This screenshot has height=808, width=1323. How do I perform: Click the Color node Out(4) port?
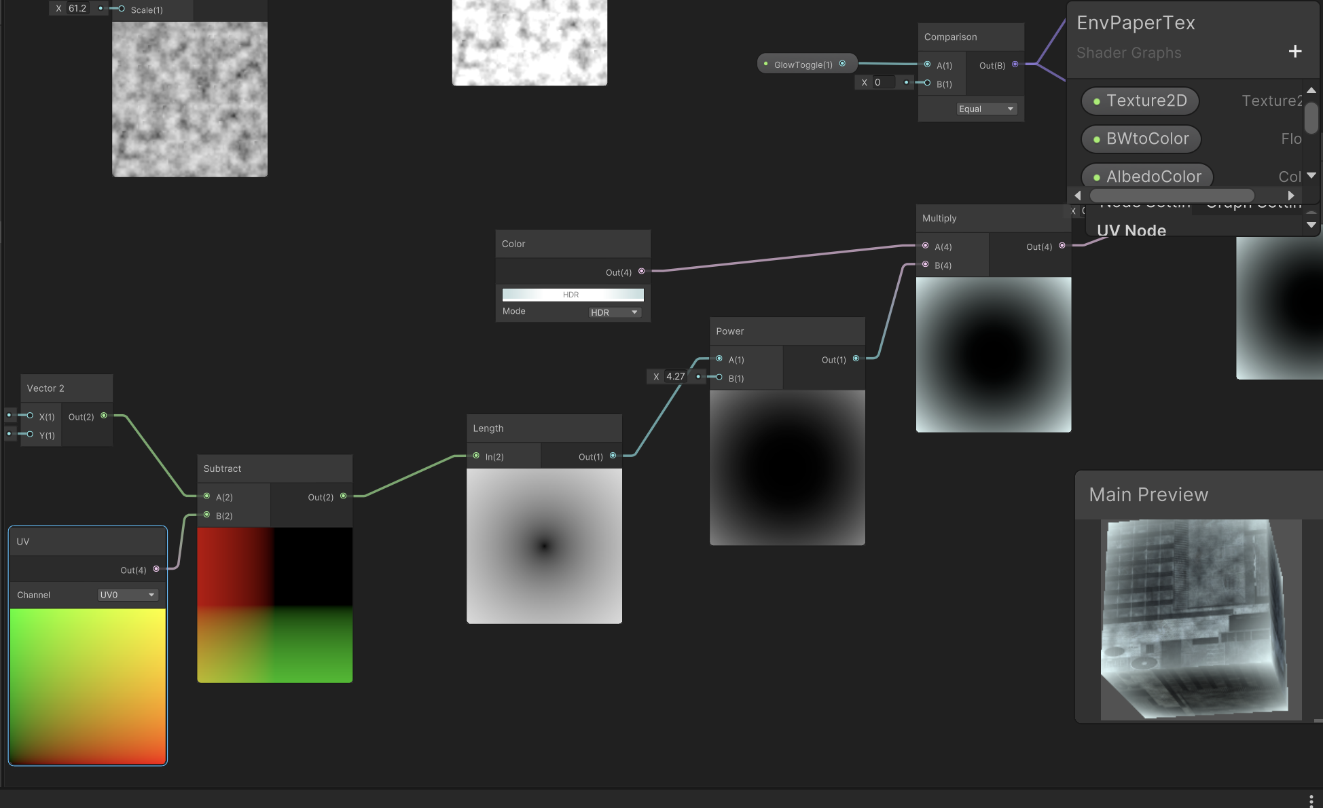click(641, 272)
